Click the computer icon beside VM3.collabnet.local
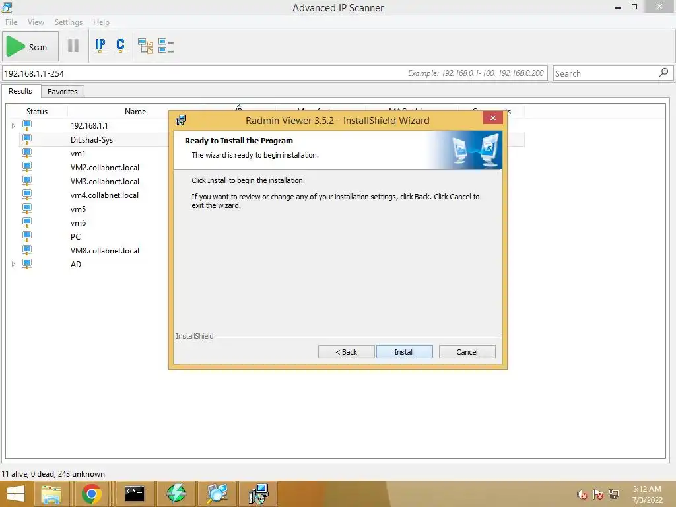 click(x=27, y=181)
